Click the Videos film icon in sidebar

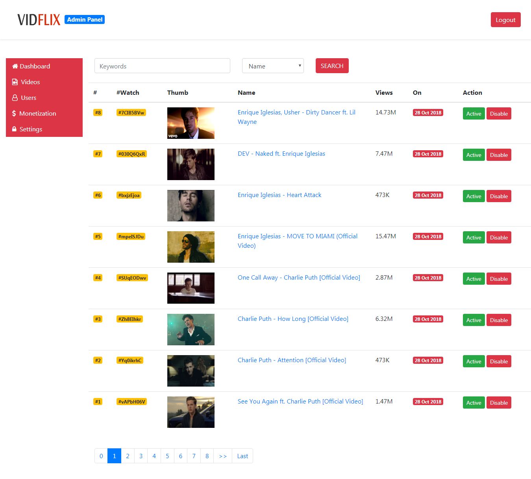(15, 82)
